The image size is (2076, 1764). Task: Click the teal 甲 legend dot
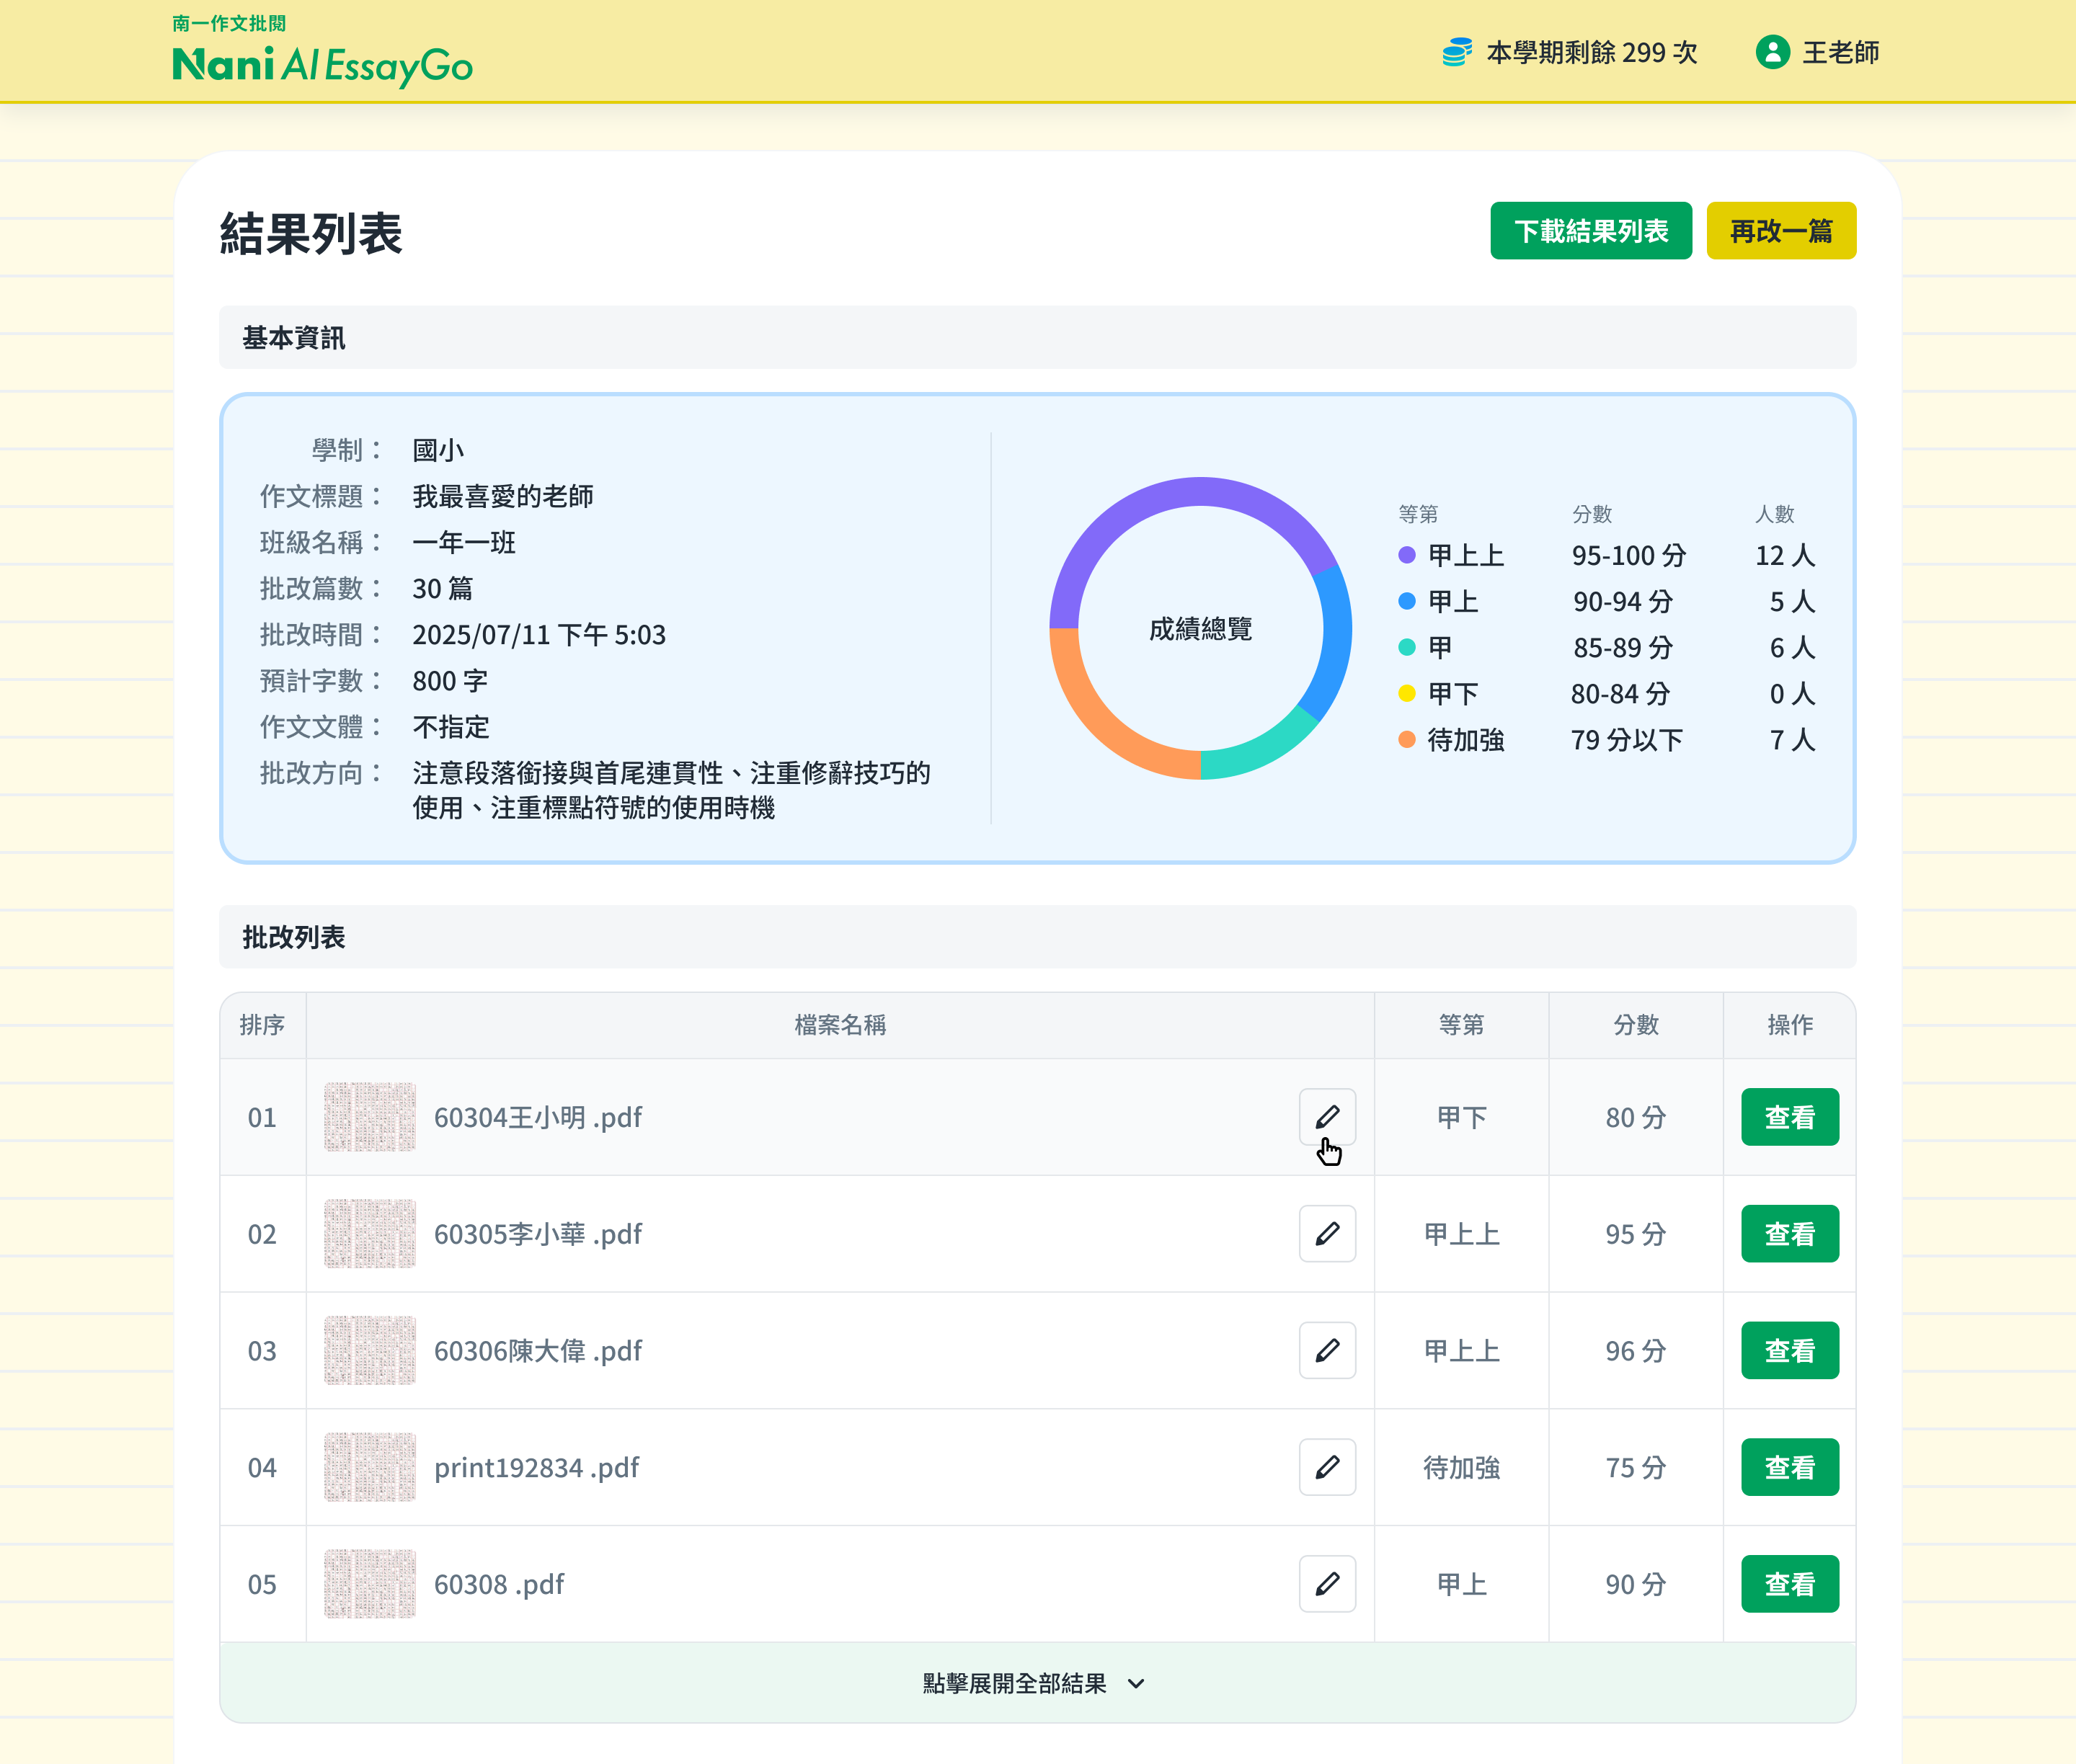(1406, 647)
